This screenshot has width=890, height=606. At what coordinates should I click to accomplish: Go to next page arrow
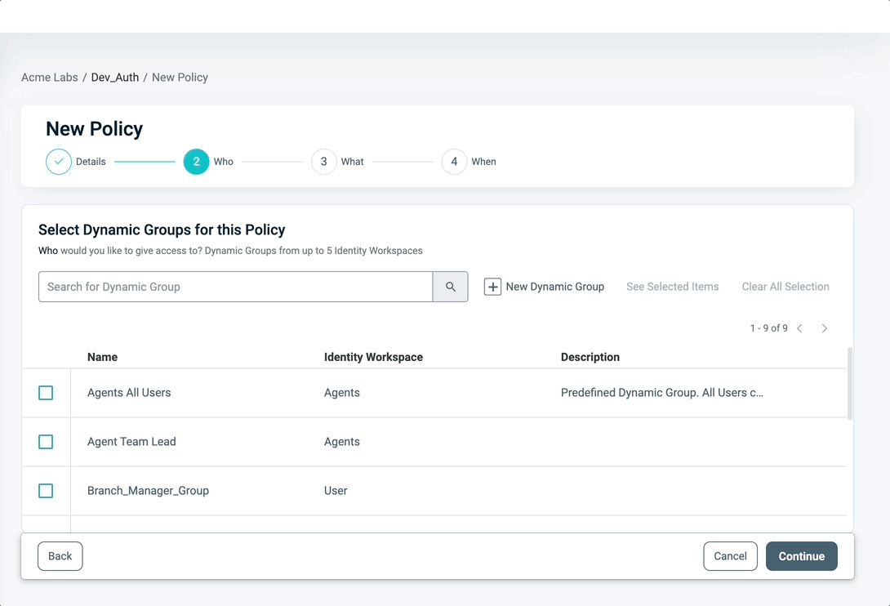(x=824, y=328)
